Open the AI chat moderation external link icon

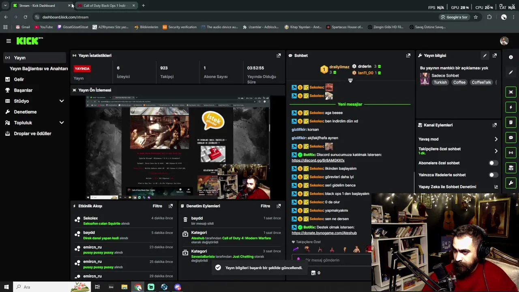[496, 187]
